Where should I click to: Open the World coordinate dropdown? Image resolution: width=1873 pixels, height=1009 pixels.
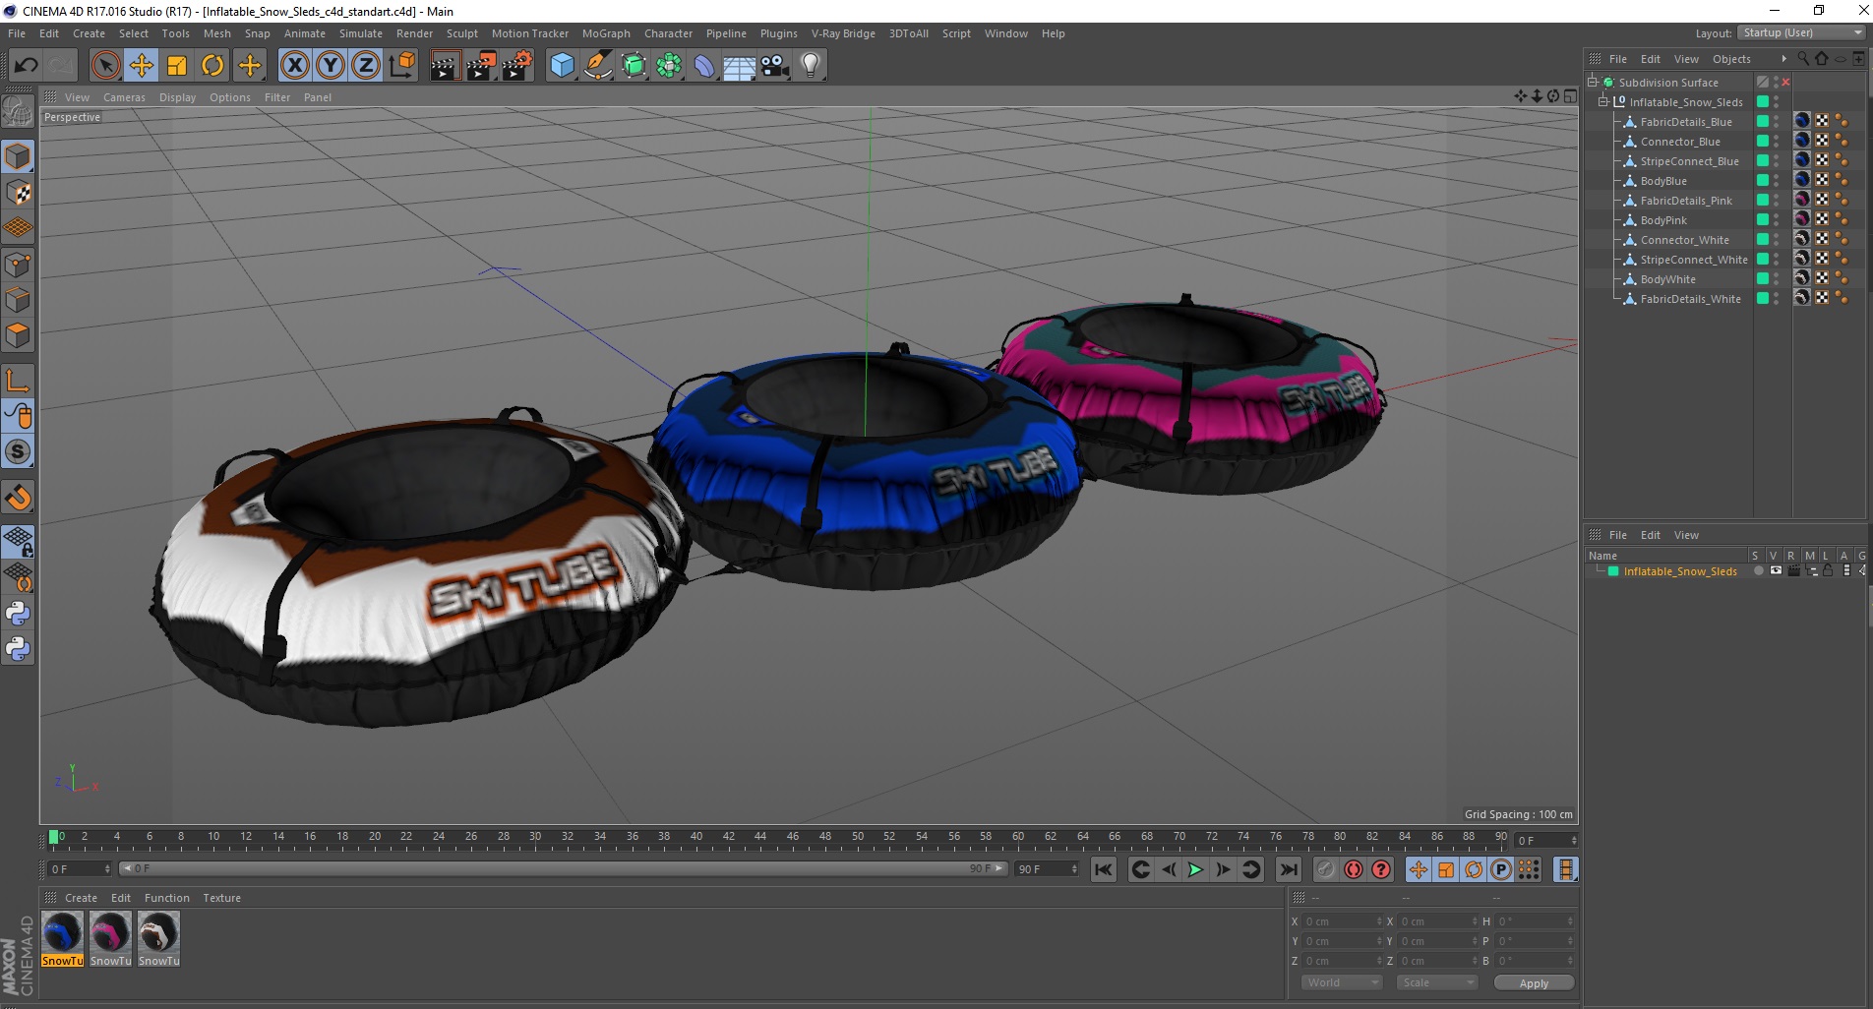click(1343, 982)
